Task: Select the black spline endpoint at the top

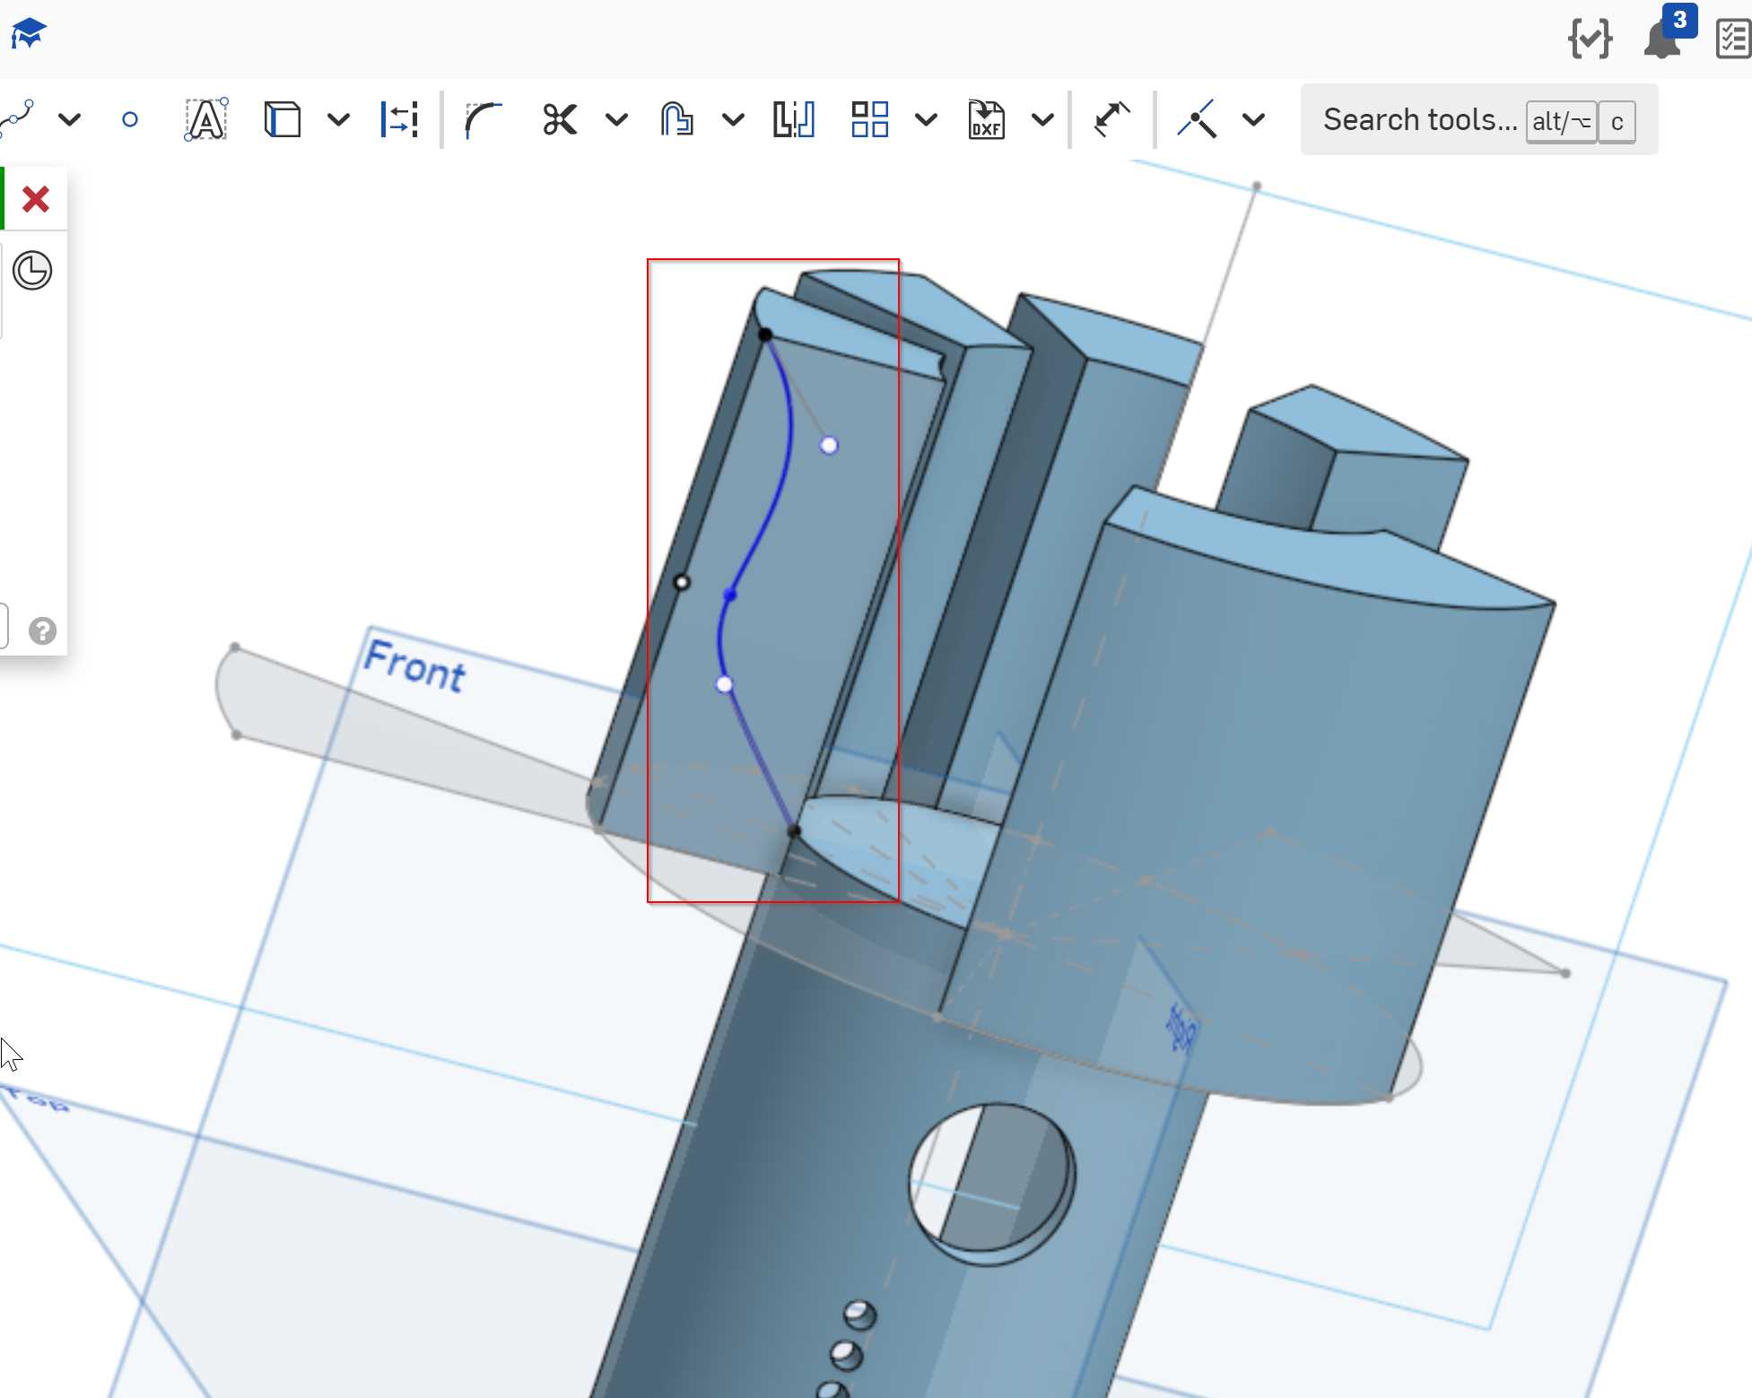Action: click(x=765, y=334)
